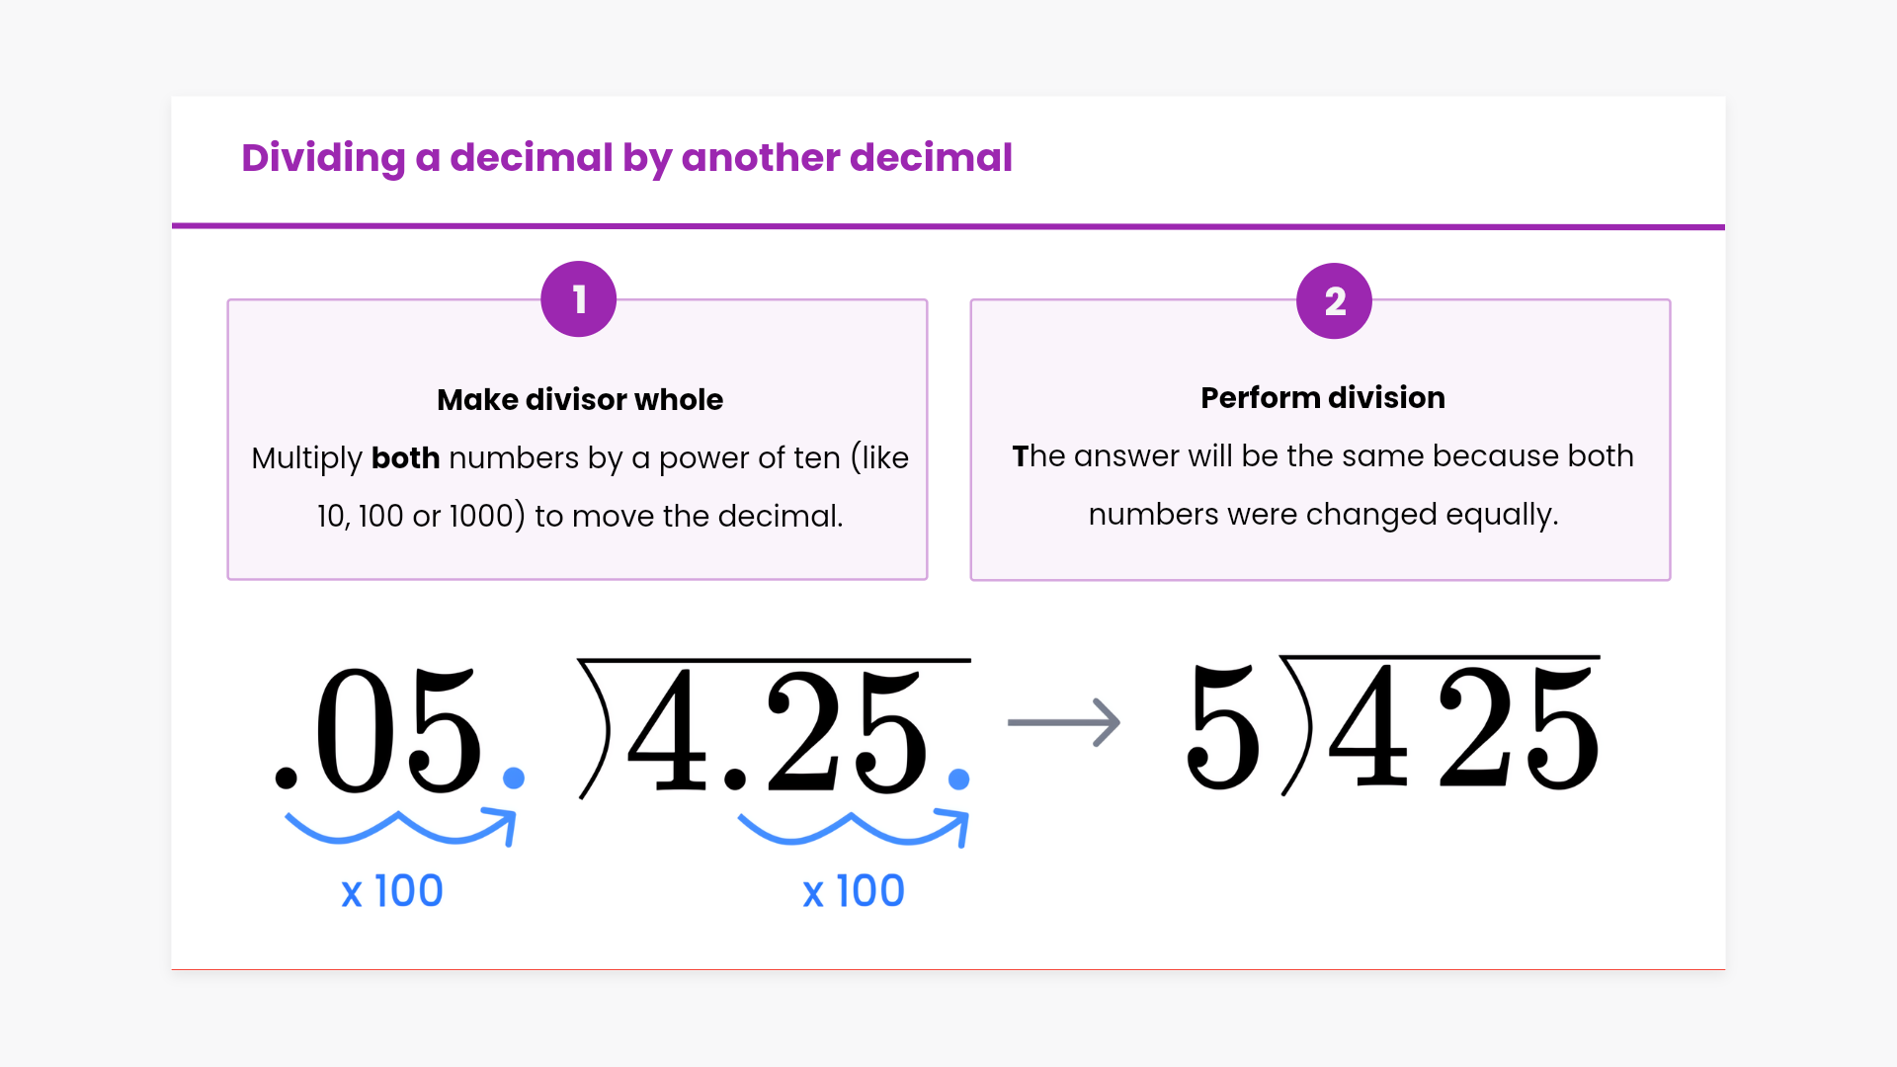
Task: Click the gray right-pointing arrow between divisions
Action: pyautogui.click(x=1063, y=722)
